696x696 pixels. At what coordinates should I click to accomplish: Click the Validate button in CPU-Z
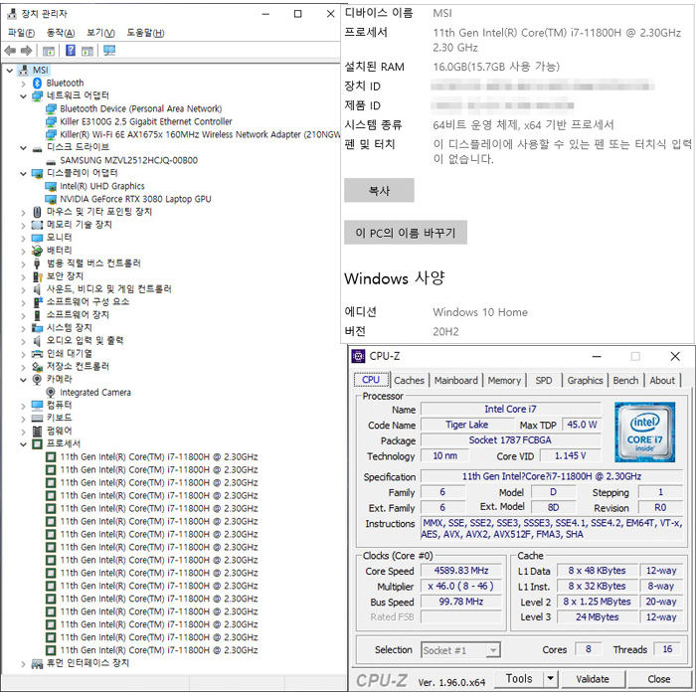tap(593, 679)
